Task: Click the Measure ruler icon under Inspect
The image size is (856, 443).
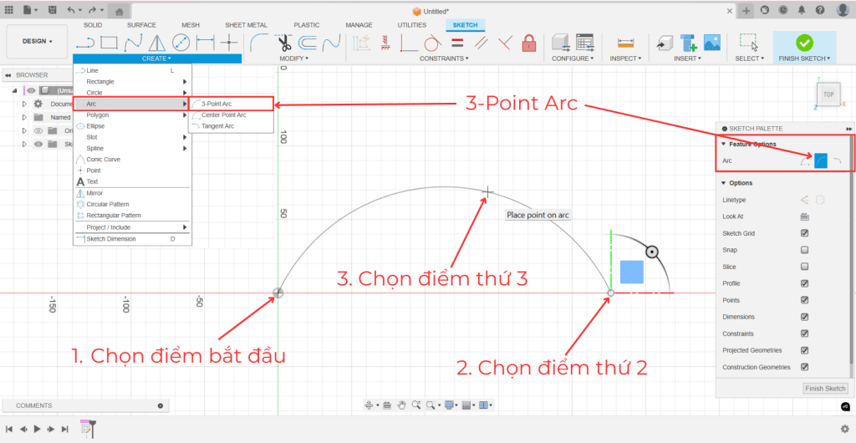Action: tap(624, 42)
